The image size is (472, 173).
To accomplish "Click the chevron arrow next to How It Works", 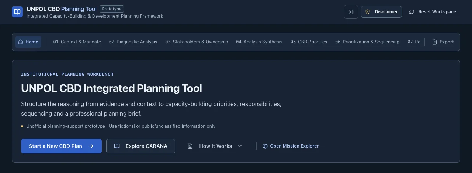I will 240,146.
